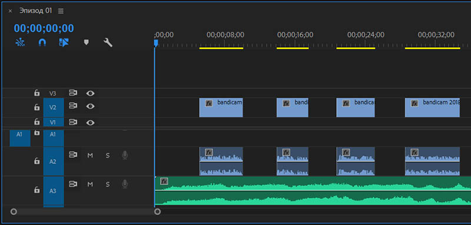Click fx badge on first V2 clip
The height and width of the screenshot is (225, 471).
point(209,103)
